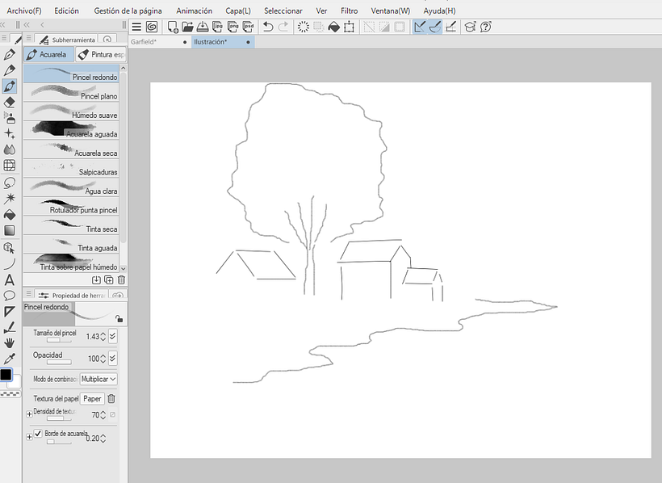Select the Blend tool
The image size is (662, 483).
pyautogui.click(x=10, y=149)
